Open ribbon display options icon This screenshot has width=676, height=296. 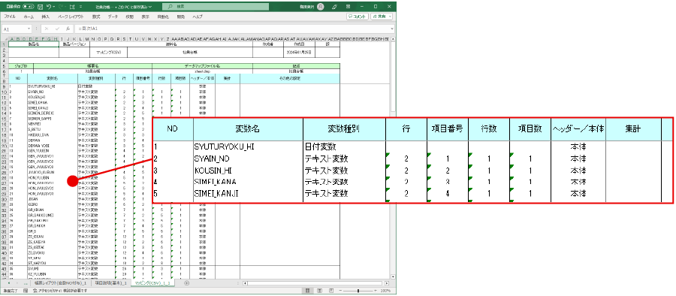pyautogui.click(x=348, y=7)
